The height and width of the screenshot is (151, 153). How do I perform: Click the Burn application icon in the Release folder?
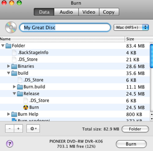[x=26, y=108]
